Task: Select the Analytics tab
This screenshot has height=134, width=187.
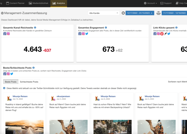Action: coord(59,3)
